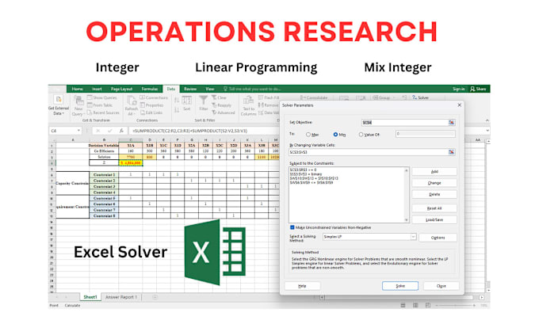Add a new sheet plus icon
The width and height of the screenshot is (539, 324).
pyautogui.click(x=155, y=297)
